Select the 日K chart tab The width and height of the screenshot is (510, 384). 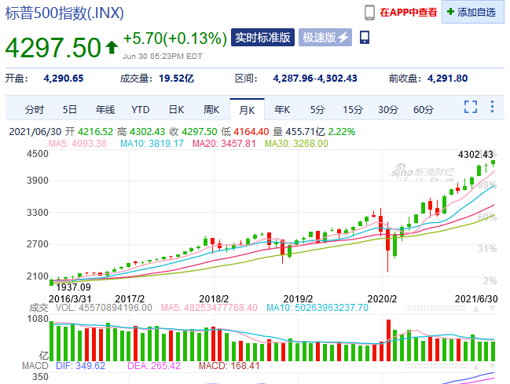click(x=177, y=110)
